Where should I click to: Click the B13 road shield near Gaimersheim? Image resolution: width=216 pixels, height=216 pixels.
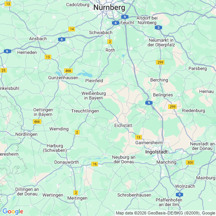138,137
